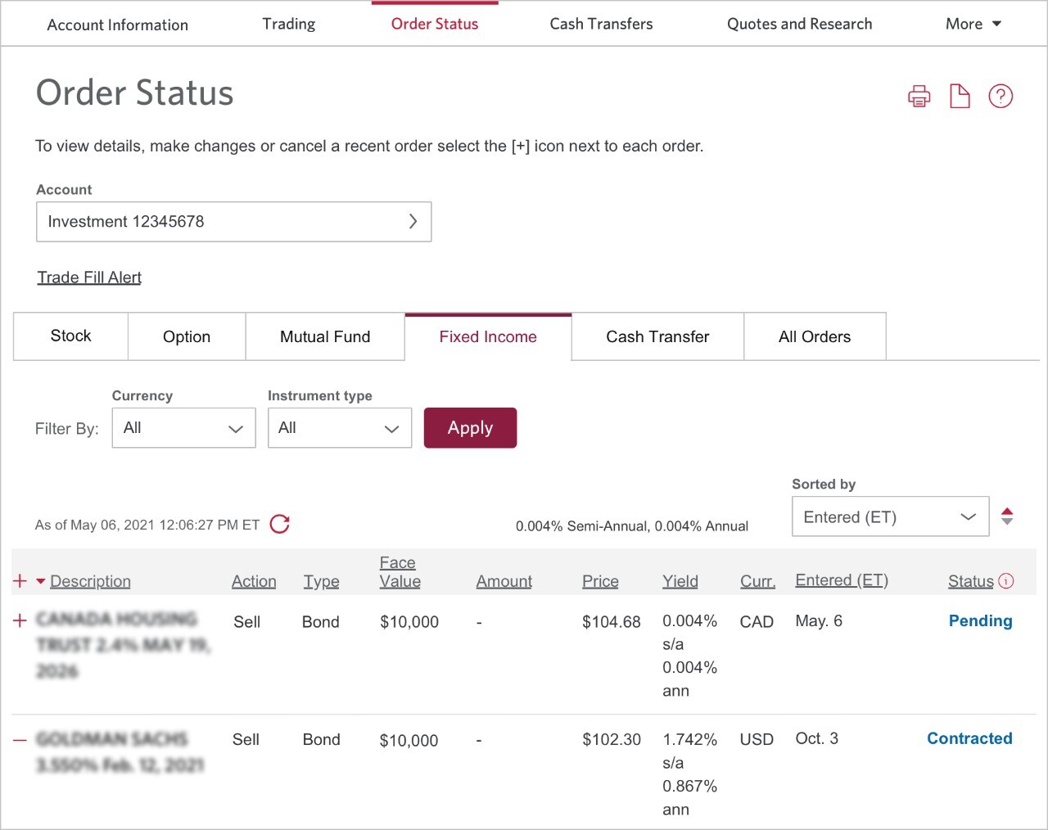Open the help question mark icon

tap(1001, 96)
